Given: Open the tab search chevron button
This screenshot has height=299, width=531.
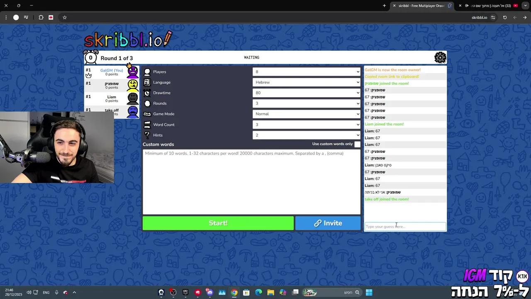Looking at the screenshot, I should pos(525,5).
